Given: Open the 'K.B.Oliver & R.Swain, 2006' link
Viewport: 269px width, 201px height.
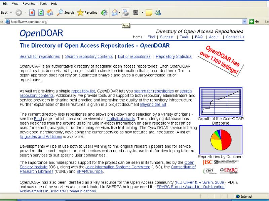Looking at the screenshot, I should click(200, 182).
